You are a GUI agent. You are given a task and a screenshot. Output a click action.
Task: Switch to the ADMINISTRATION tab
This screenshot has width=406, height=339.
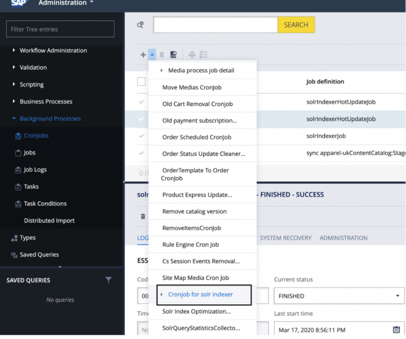[343, 238]
